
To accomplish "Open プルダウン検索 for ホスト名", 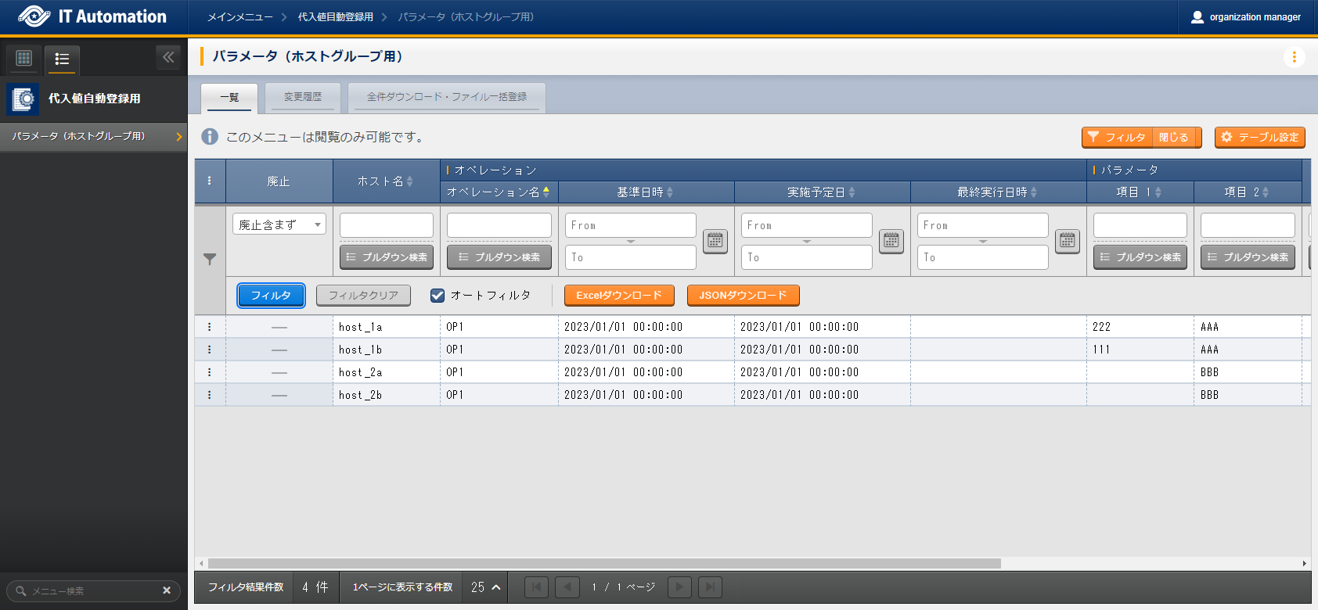I will coord(387,257).
